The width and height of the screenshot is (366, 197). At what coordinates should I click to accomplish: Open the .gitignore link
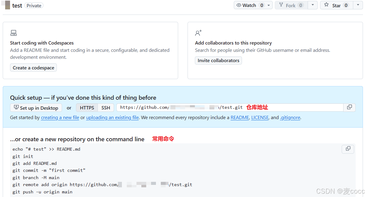tap(290, 118)
